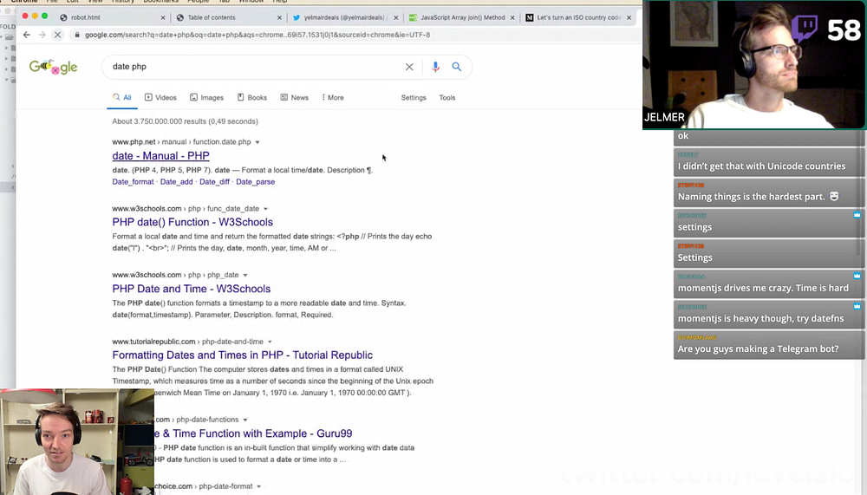Close the JavaScript Array join() Method tab
The width and height of the screenshot is (867, 495).
[512, 17]
